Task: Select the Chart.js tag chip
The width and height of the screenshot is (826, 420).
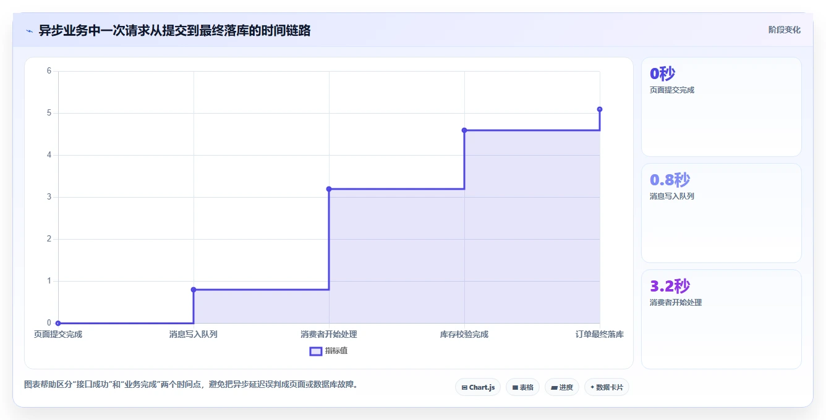Action: click(x=478, y=387)
